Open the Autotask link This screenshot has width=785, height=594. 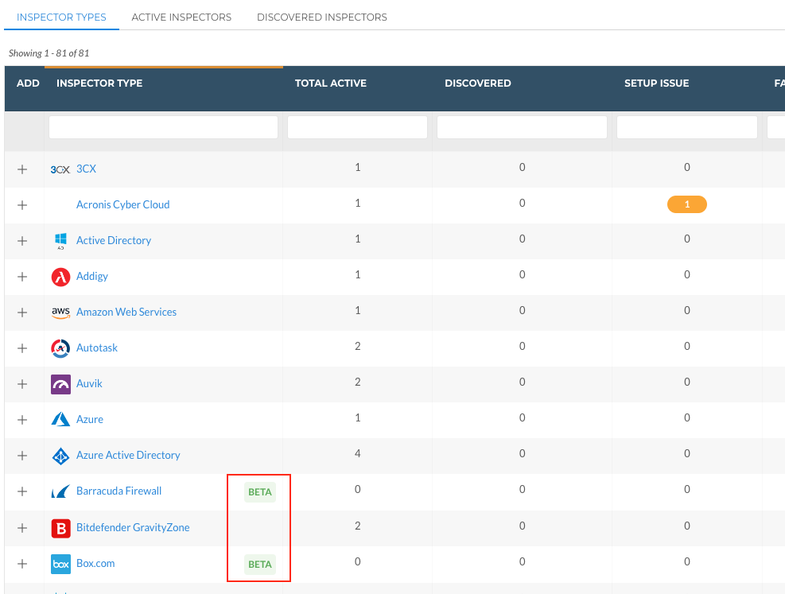(96, 347)
